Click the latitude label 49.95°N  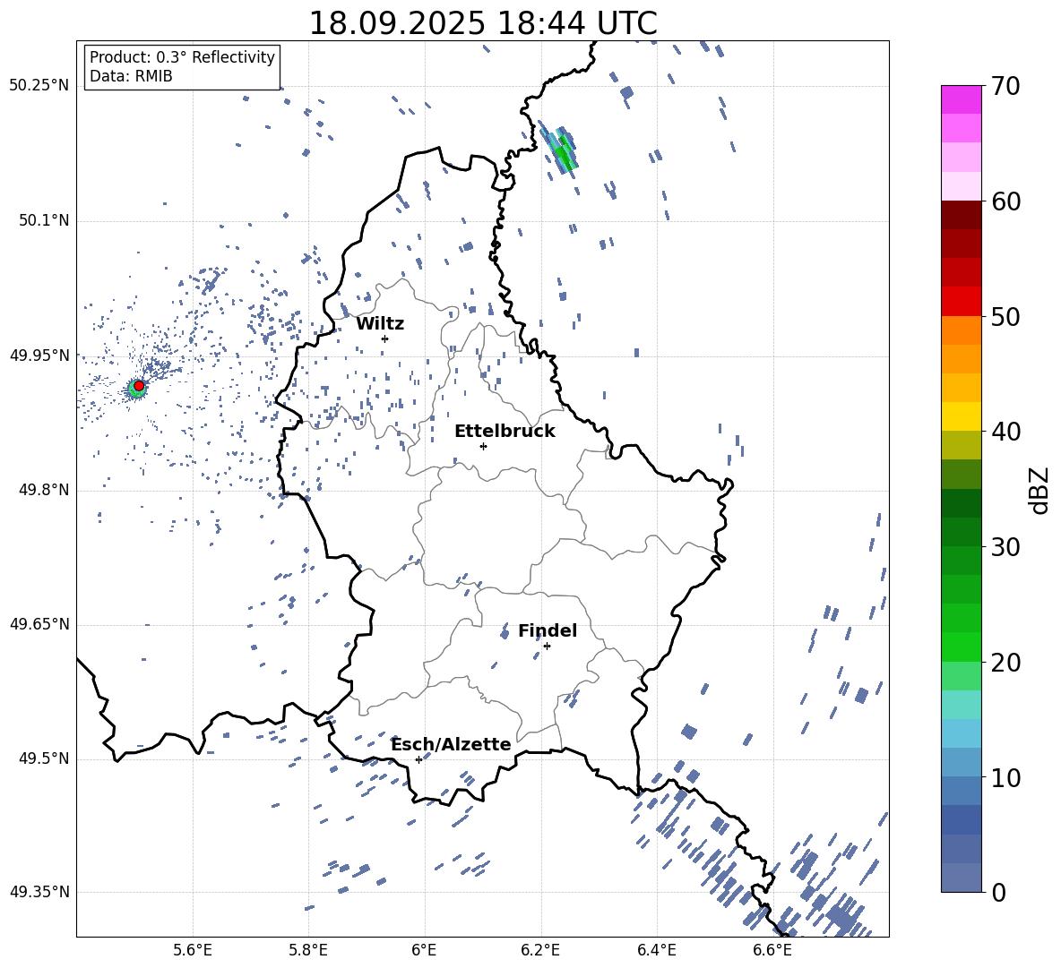[x=39, y=356]
